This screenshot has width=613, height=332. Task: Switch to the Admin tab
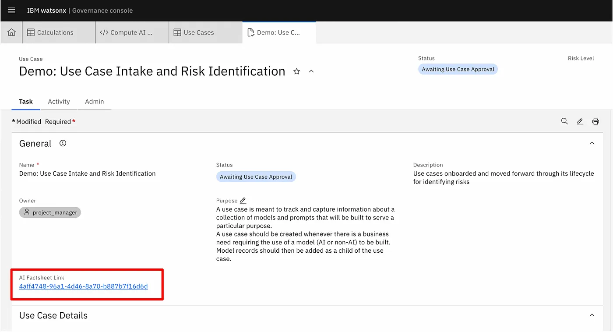pyautogui.click(x=94, y=101)
